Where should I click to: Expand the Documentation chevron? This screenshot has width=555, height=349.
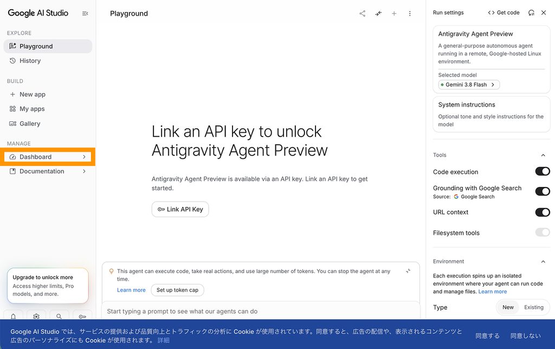(84, 171)
